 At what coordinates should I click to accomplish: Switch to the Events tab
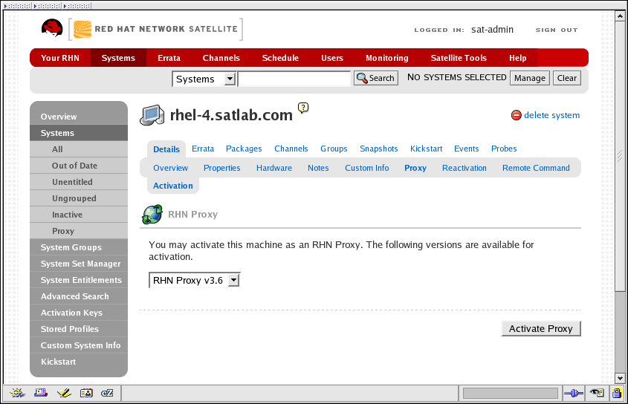(466, 149)
